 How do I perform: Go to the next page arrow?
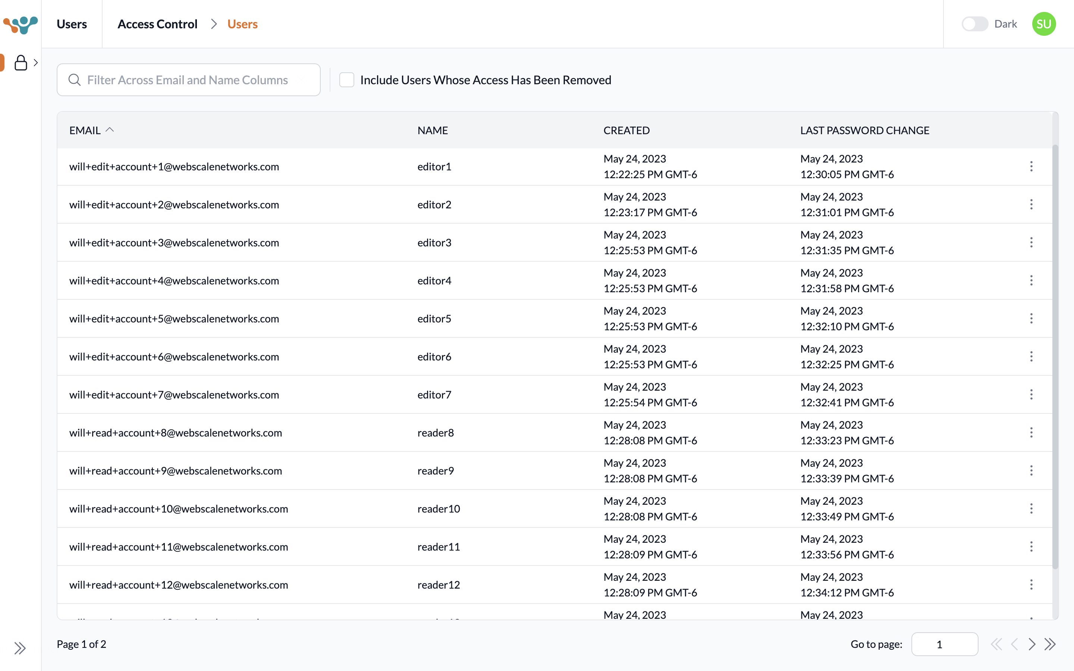click(x=1032, y=644)
